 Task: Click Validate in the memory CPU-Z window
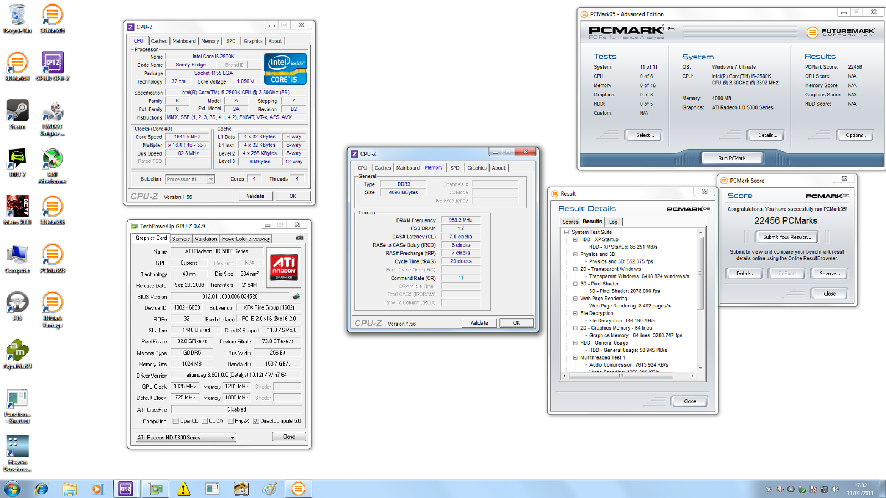(x=479, y=323)
